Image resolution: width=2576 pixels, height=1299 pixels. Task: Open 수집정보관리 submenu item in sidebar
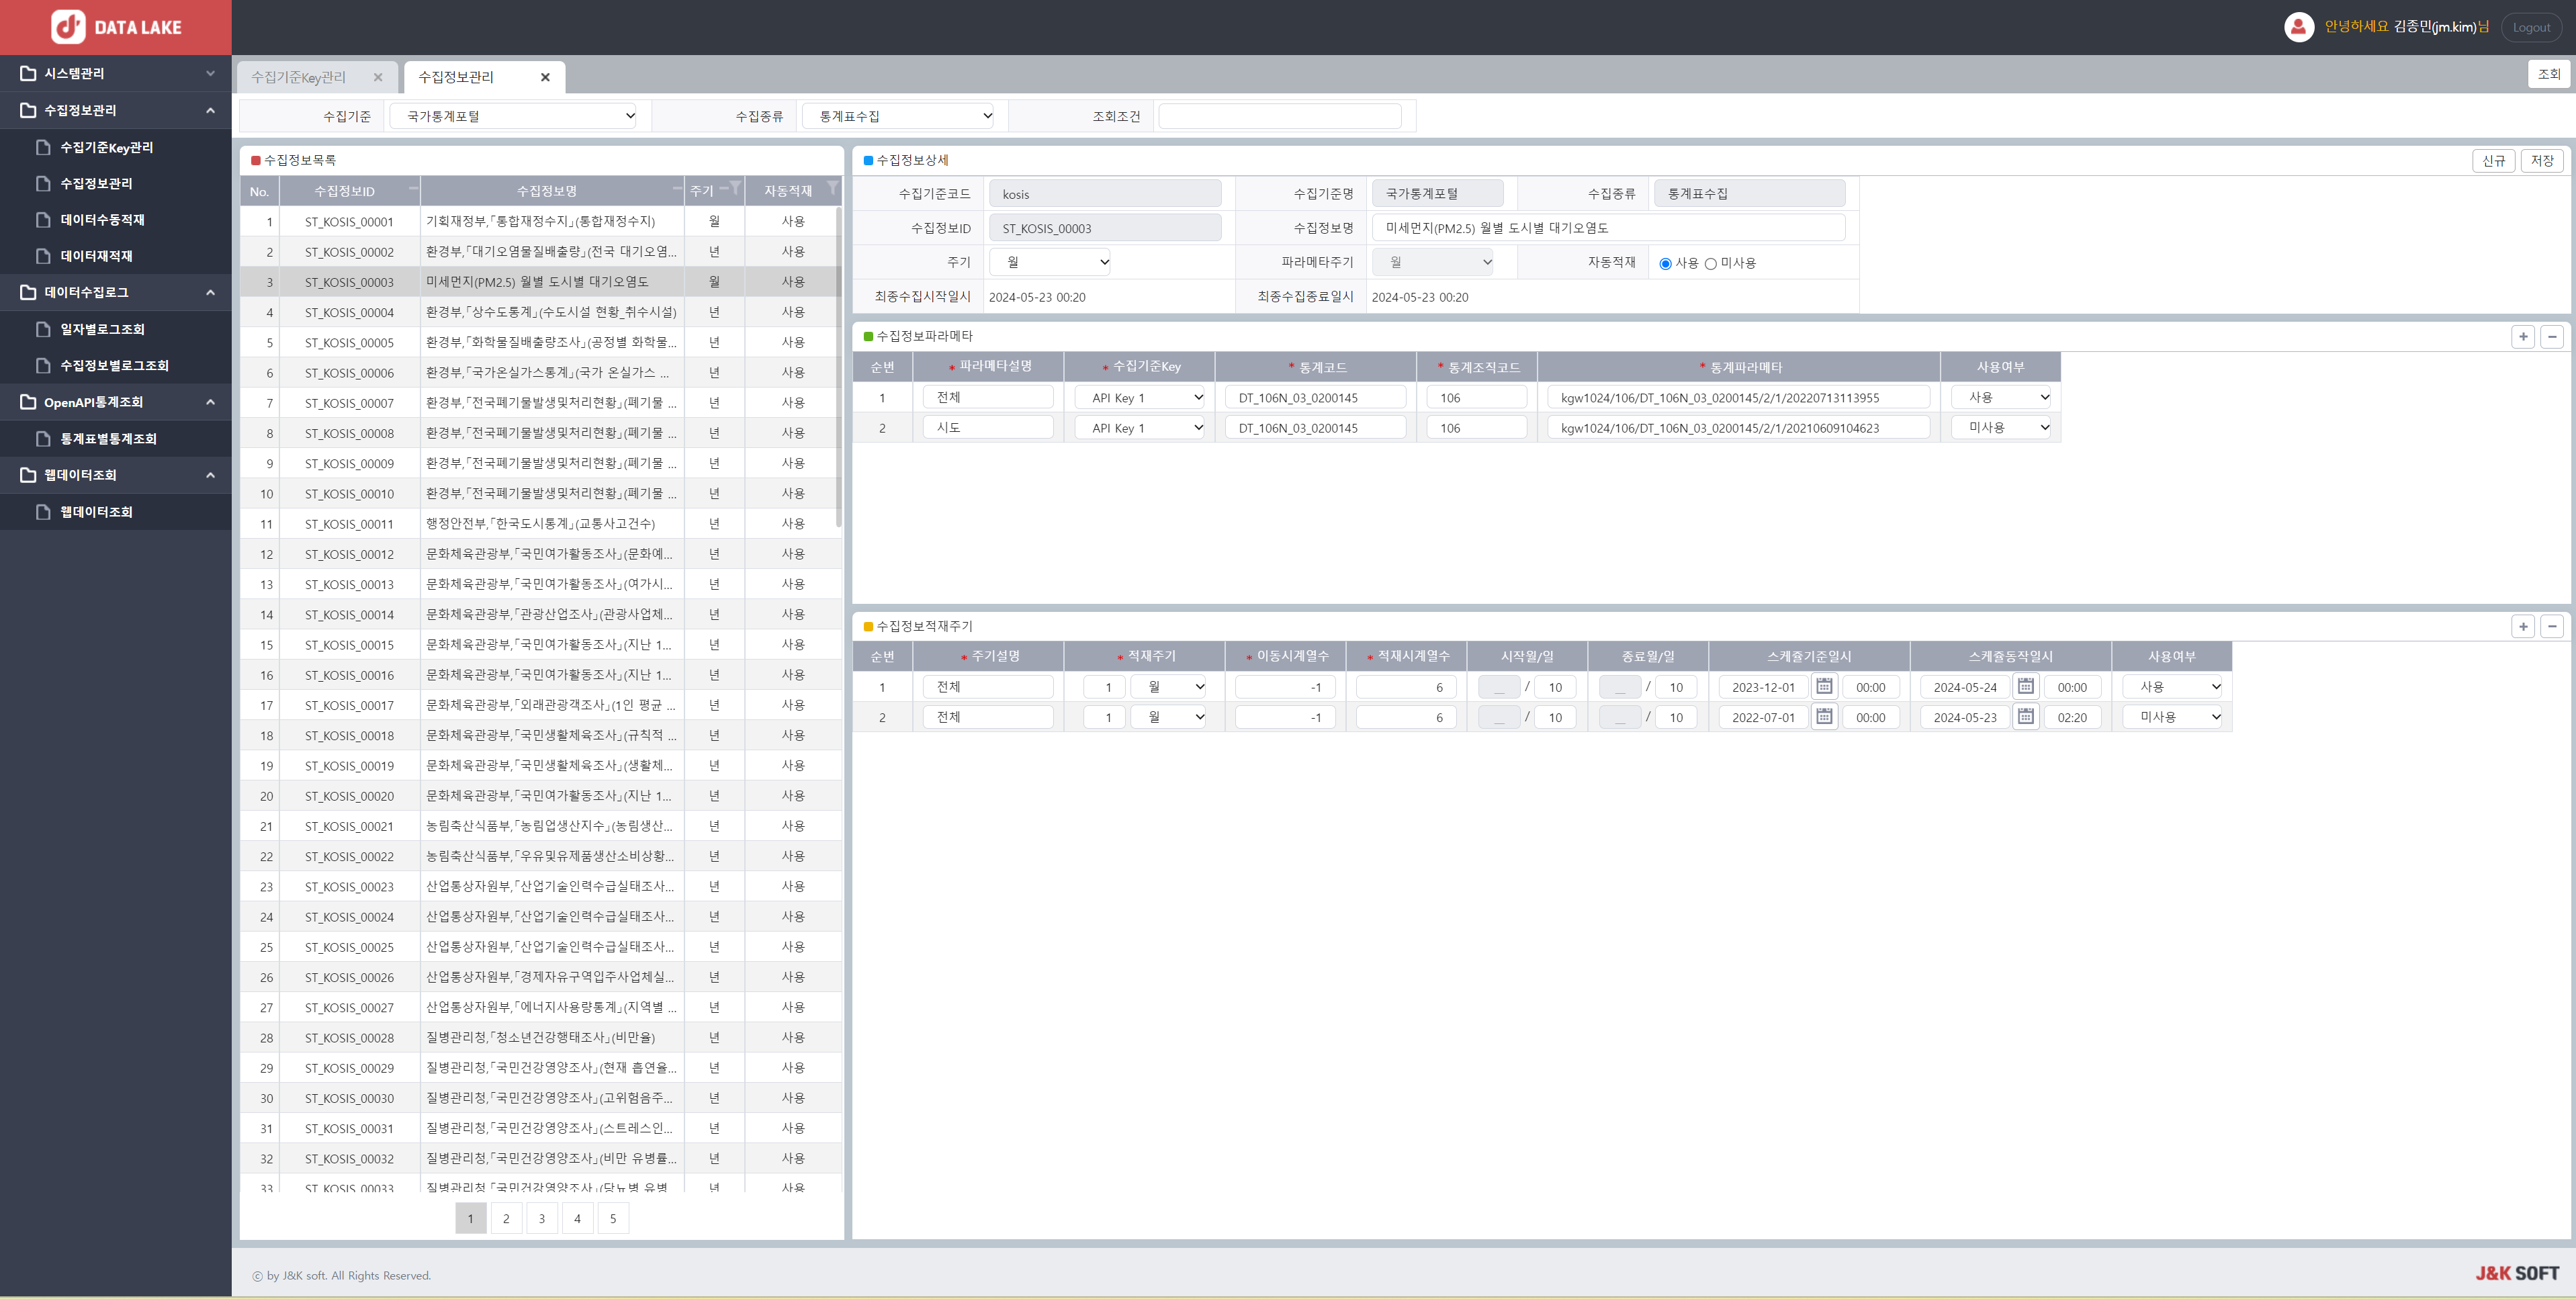[96, 183]
